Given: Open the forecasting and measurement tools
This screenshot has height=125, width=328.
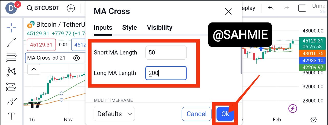Looking at the screenshot, I should pos(11,87).
